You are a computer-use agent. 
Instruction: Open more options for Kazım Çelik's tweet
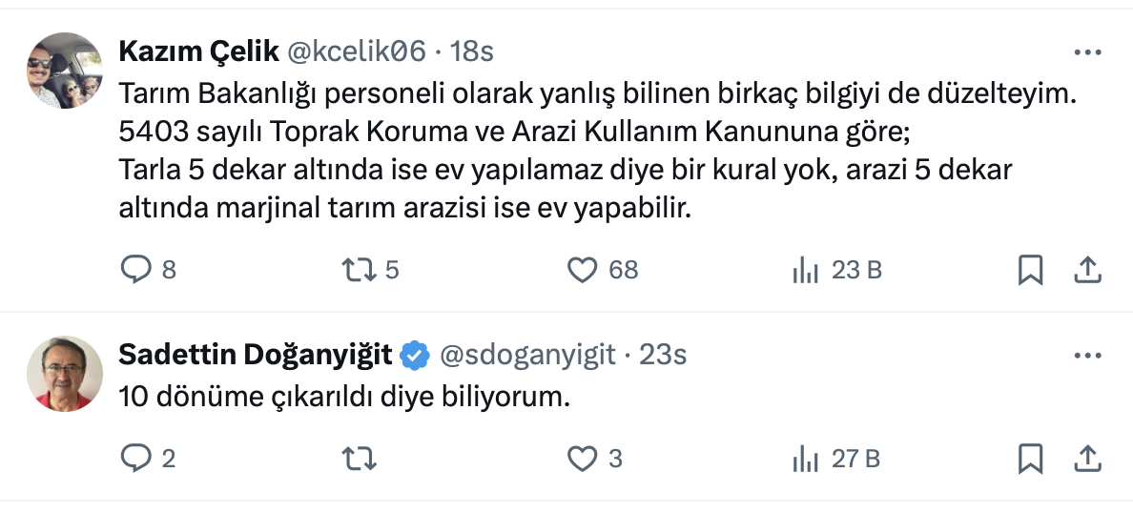tap(1087, 52)
